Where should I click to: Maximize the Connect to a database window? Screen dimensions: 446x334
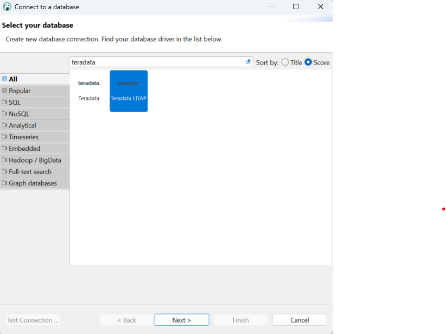coord(296,7)
